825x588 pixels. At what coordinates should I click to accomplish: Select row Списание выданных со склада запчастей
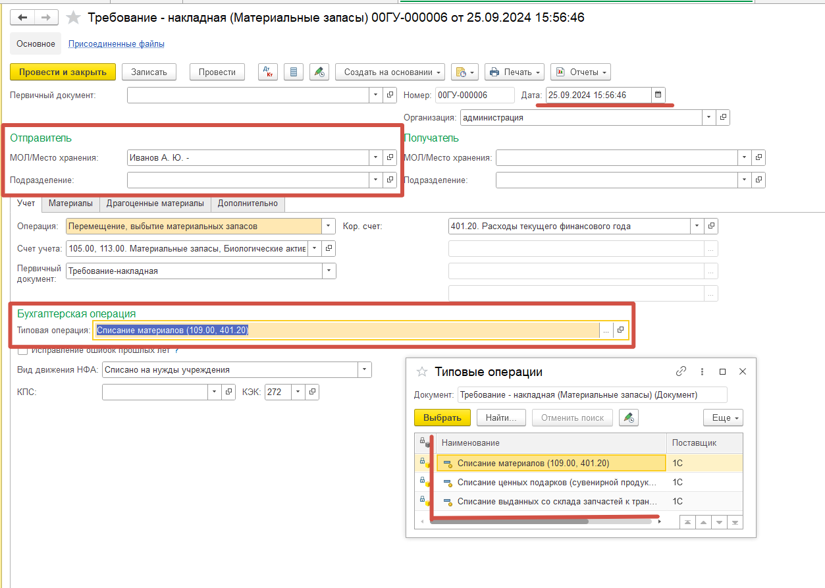(551, 501)
